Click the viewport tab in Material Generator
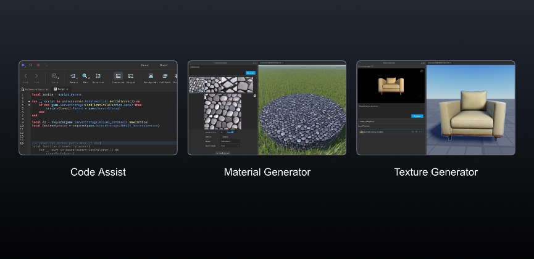The image size is (534, 259). 271,63
